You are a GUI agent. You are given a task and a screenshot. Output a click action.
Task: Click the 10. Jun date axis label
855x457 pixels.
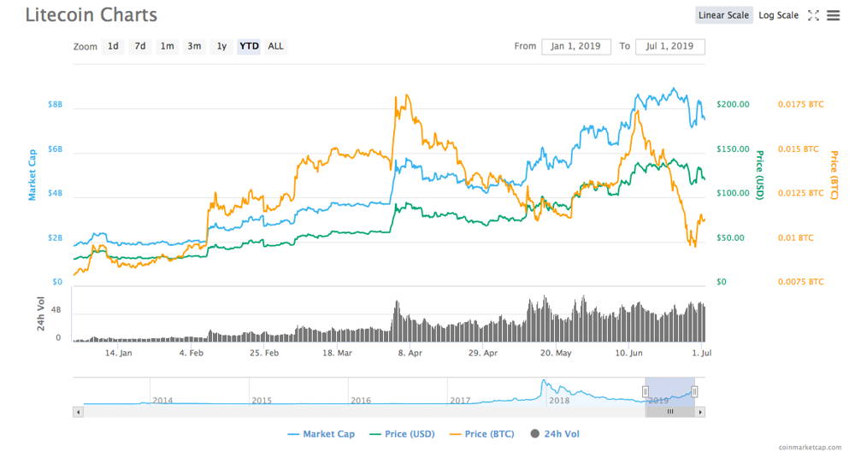click(x=628, y=353)
